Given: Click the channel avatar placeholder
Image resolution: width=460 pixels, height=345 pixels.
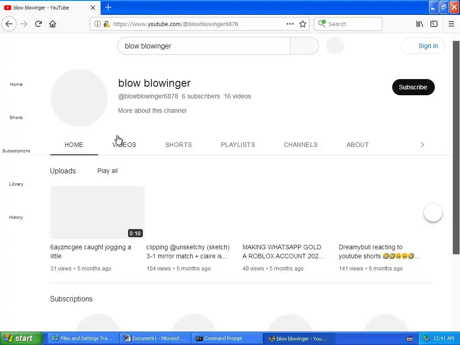Looking at the screenshot, I should [79, 98].
